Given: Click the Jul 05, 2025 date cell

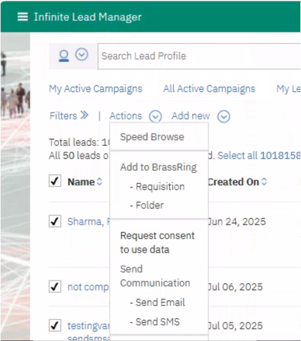Looking at the screenshot, I should tap(235, 326).
